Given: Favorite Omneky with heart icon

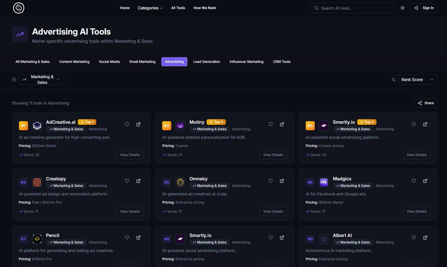Looking at the screenshot, I should tap(271, 181).
